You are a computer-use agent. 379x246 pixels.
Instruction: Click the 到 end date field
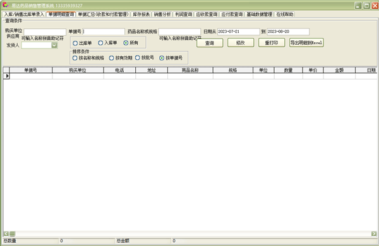pyautogui.click(x=288, y=32)
